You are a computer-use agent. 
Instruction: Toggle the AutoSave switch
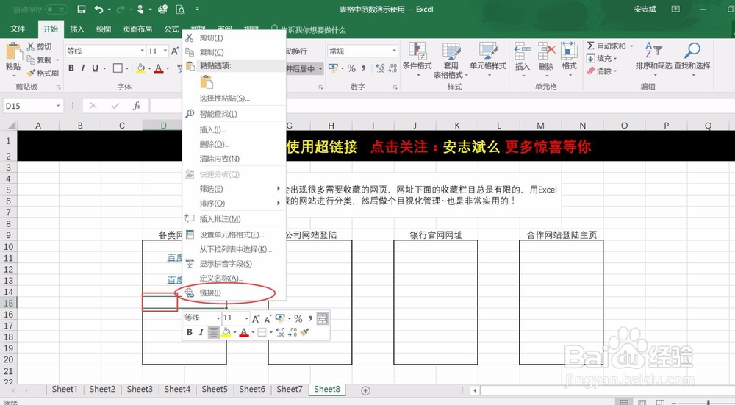pos(57,10)
